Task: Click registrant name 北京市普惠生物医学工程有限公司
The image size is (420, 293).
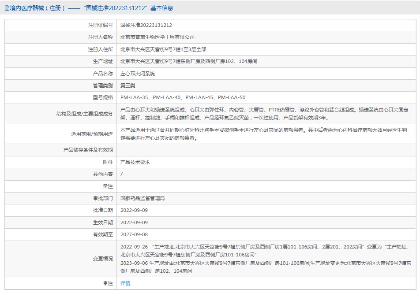Action: click(157, 37)
